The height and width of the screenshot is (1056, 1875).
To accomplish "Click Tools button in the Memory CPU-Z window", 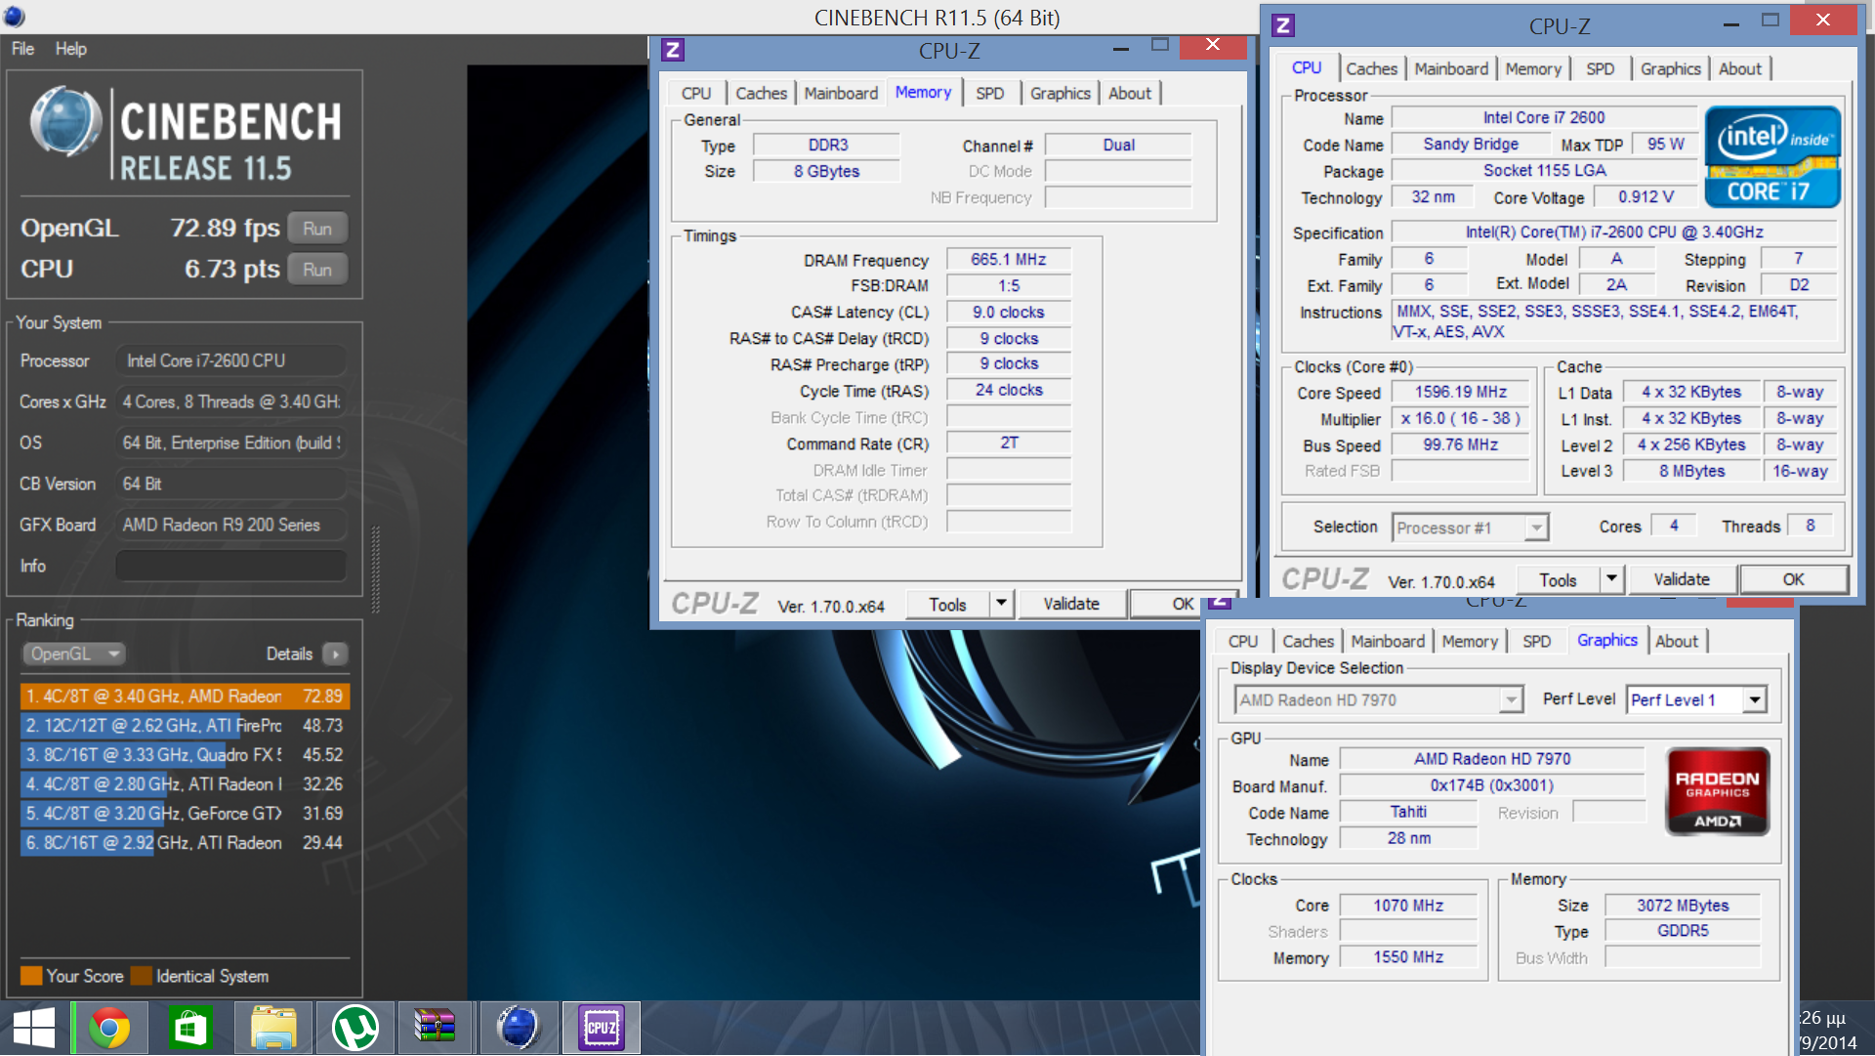I will [x=947, y=604].
